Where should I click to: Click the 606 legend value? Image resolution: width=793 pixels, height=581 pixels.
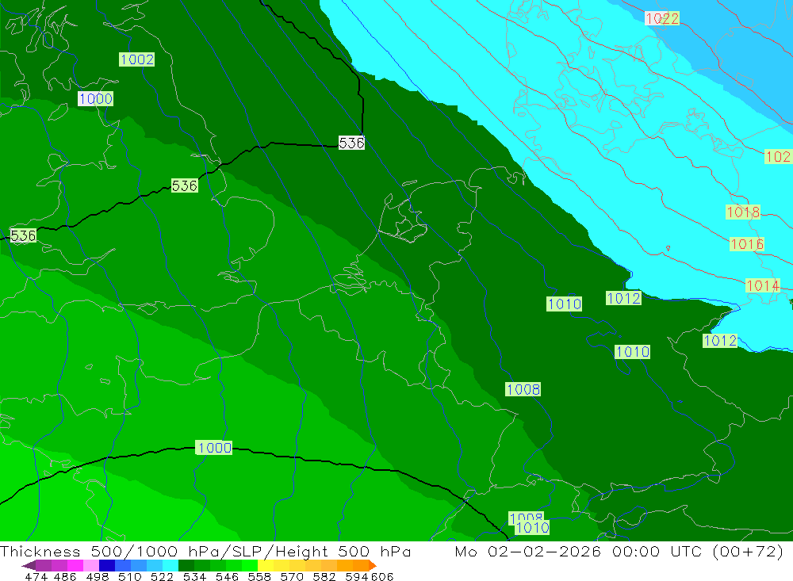382,576
